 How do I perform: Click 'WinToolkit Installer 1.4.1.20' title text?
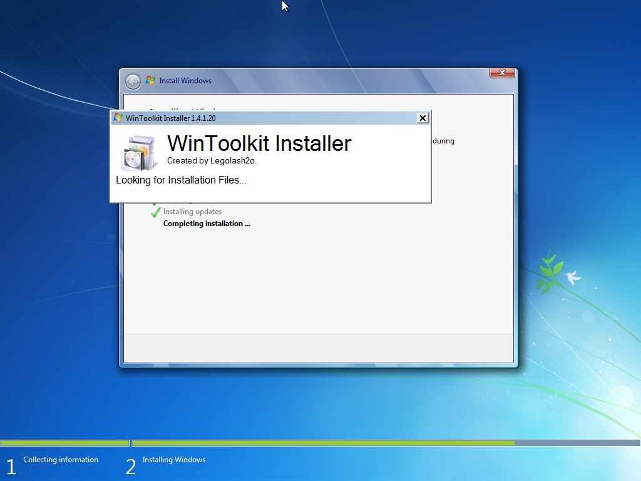tap(170, 118)
